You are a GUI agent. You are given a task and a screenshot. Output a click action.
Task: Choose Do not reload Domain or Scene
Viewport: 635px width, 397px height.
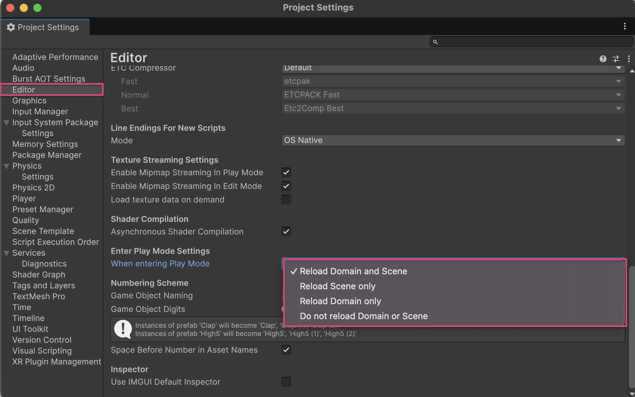click(363, 316)
